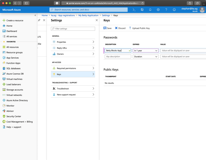Open App Services icon in sidebar
Viewport: 206px width, 160px height.
pyautogui.click(x=4, y=58)
